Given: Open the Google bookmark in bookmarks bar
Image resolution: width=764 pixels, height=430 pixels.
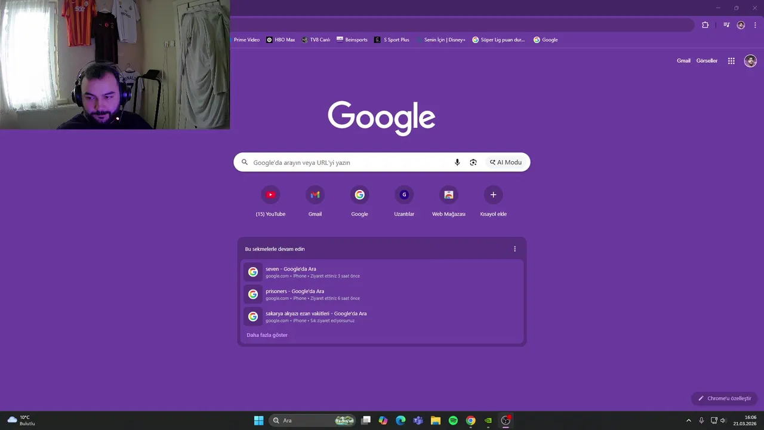Looking at the screenshot, I should point(546,40).
